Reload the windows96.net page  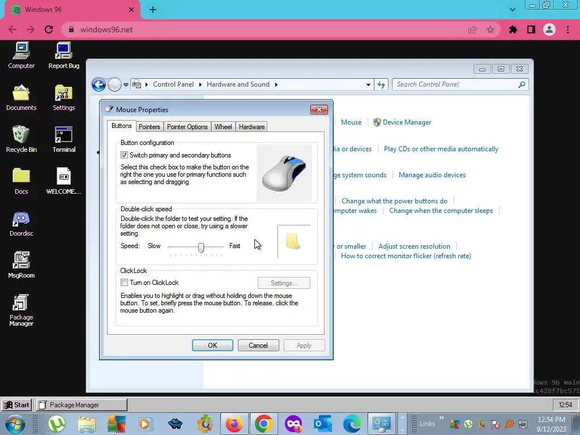(x=49, y=29)
